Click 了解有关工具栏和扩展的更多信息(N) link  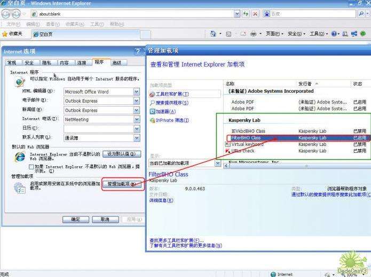click(x=186, y=246)
